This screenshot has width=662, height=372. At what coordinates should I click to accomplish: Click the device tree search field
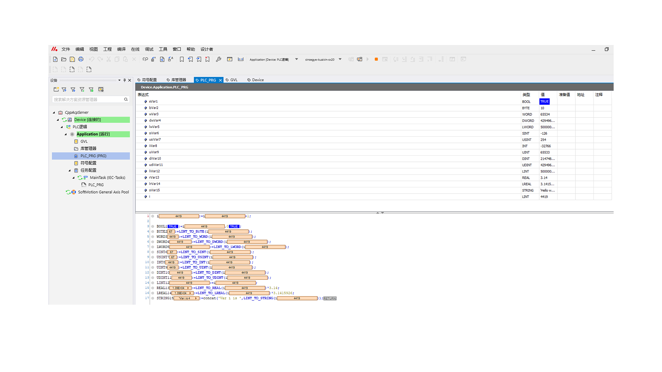coord(88,100)
